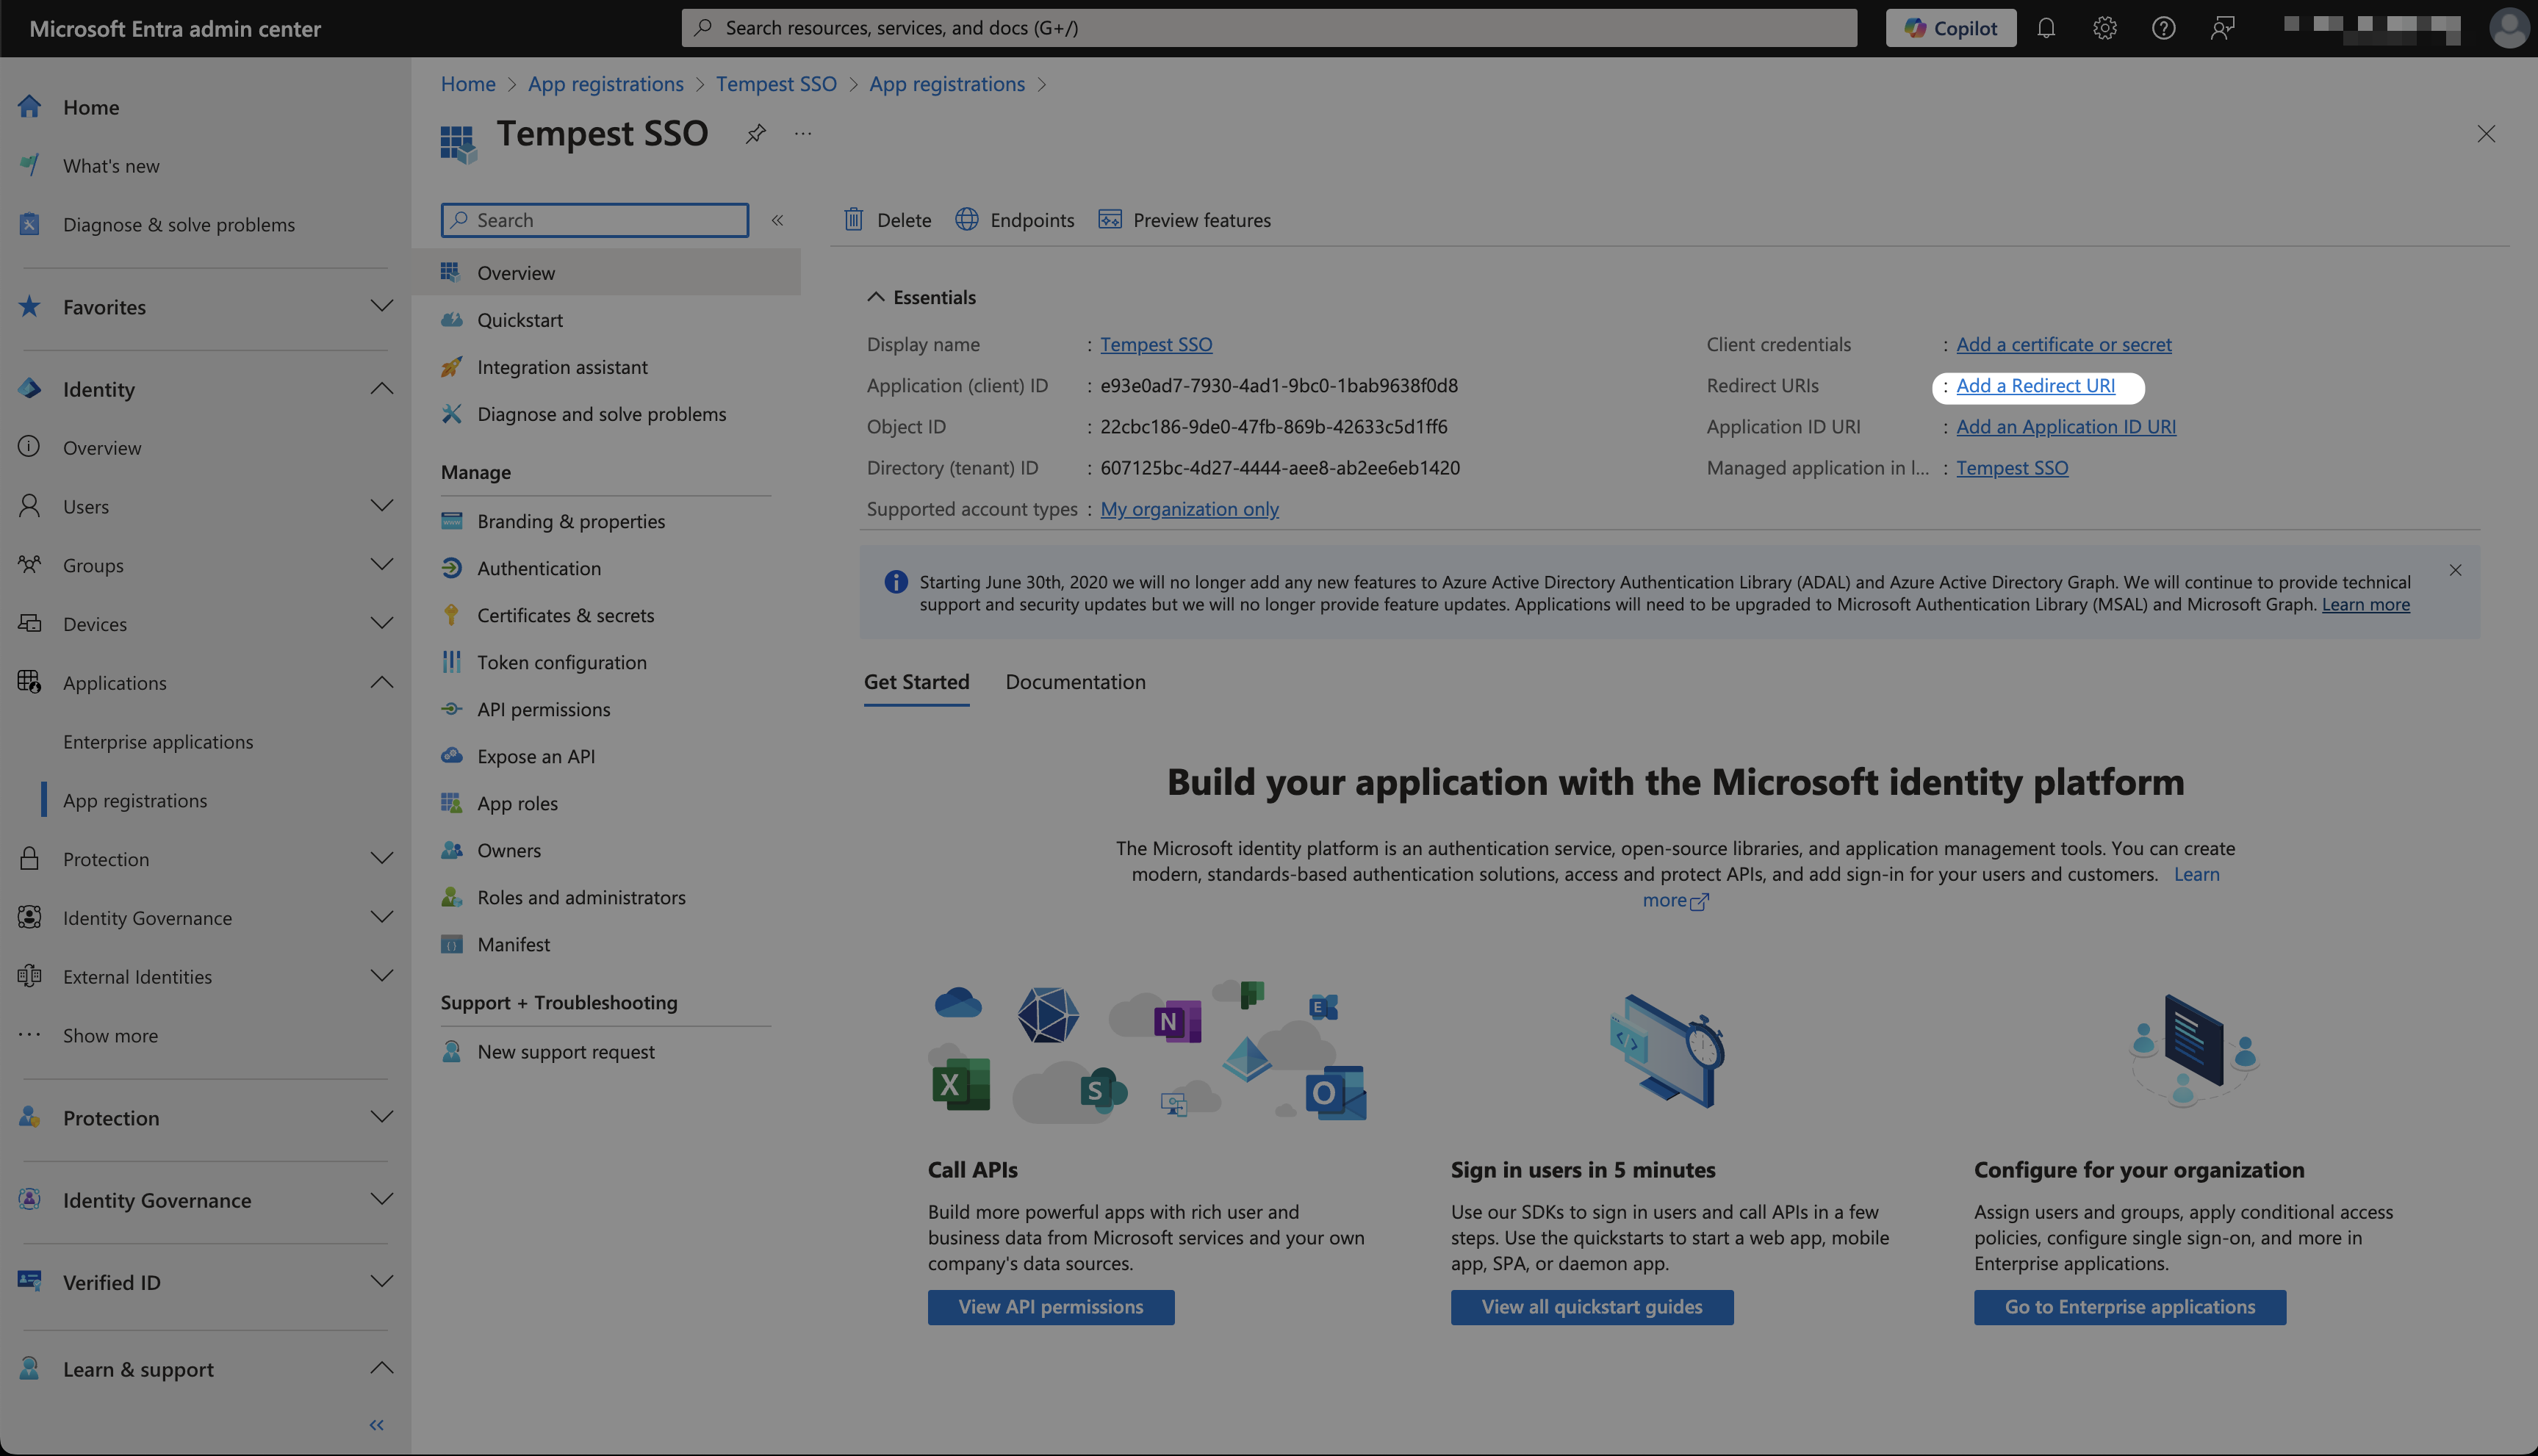This screenshot has width=2538, height=1456.
Task: Select the Manifest menu item
Action: (513, 944)
